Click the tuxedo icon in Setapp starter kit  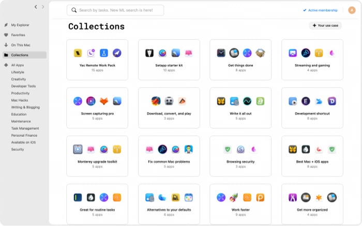click(149, 53)
